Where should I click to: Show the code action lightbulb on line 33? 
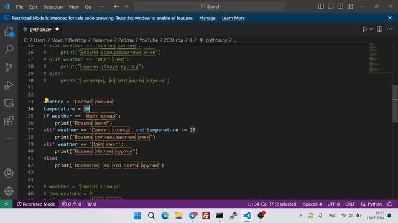pos(47,100)
